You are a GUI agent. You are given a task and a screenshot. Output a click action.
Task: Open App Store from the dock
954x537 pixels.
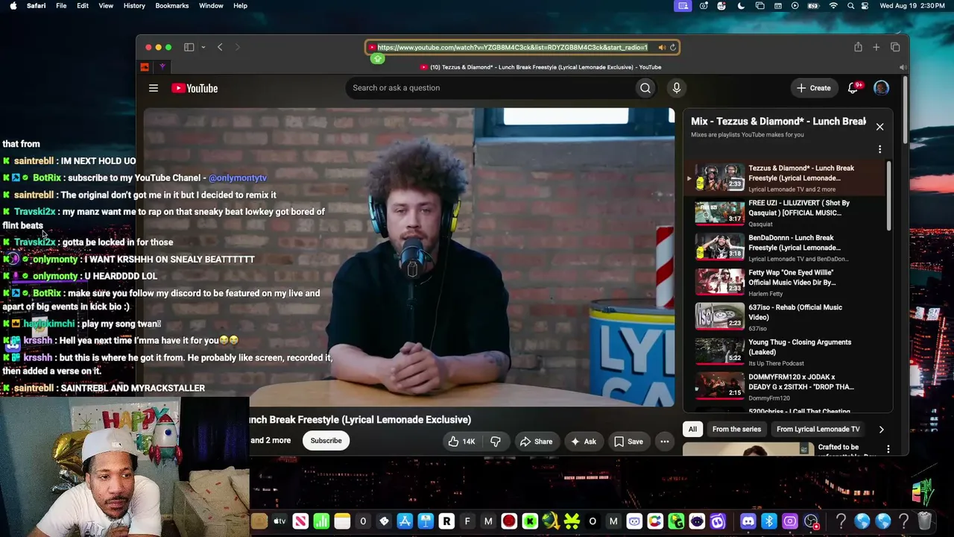405,521
